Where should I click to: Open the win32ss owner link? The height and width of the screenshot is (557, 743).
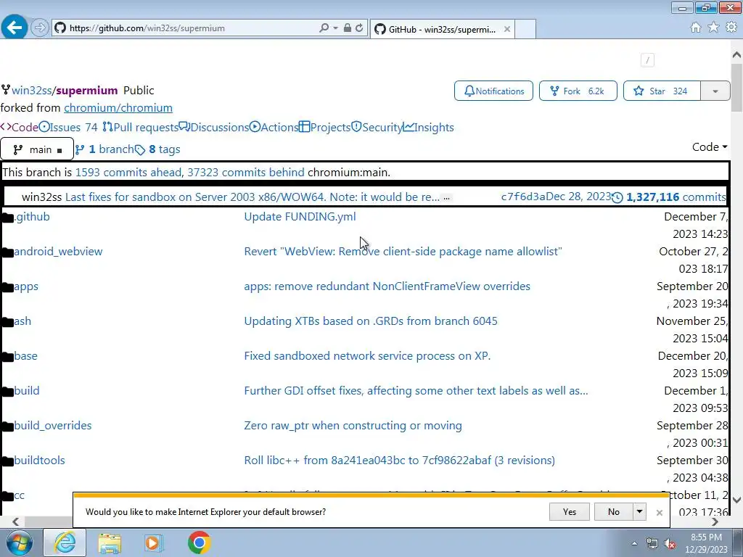point(32,91)
